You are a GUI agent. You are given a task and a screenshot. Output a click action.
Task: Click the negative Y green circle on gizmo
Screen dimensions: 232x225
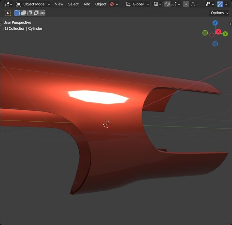click(205, 33)
